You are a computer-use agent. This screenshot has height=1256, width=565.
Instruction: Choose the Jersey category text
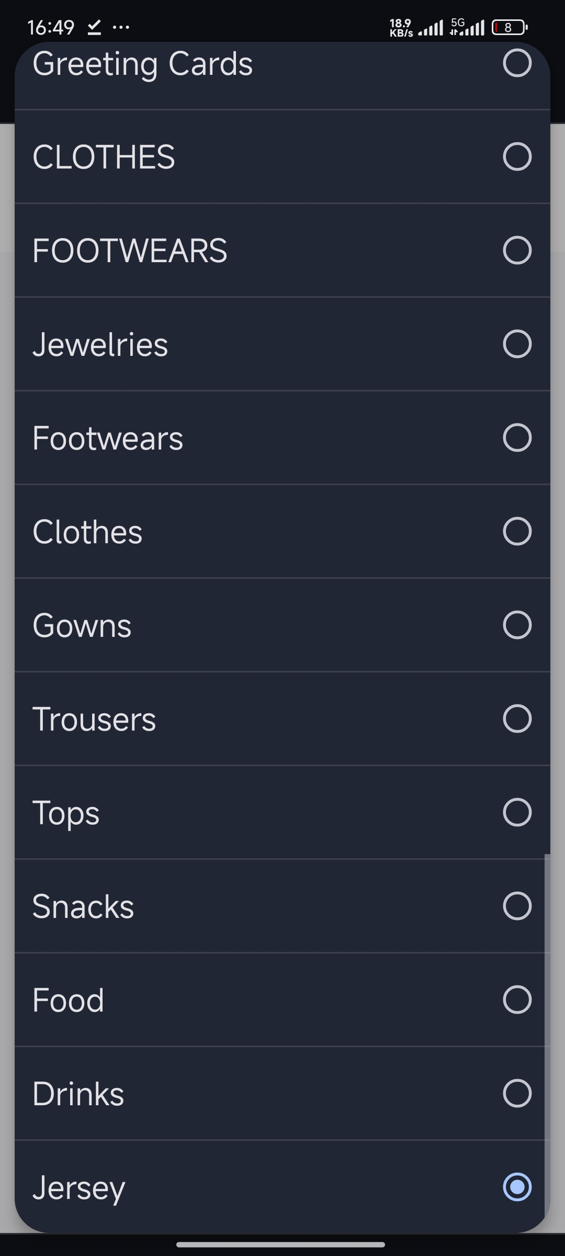(79, 1188)
